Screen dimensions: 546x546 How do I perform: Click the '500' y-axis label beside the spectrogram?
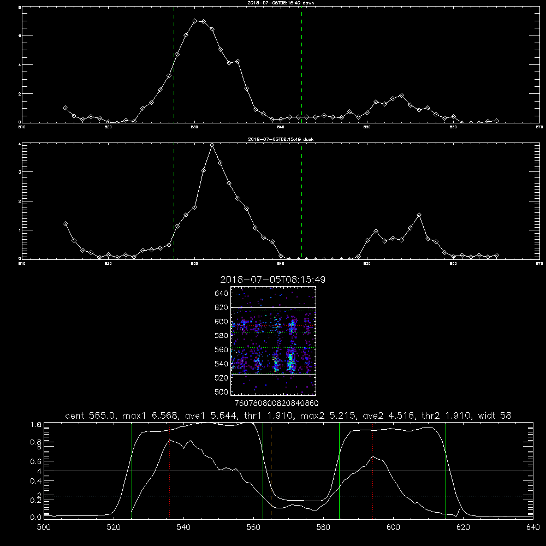pos(222,391)
